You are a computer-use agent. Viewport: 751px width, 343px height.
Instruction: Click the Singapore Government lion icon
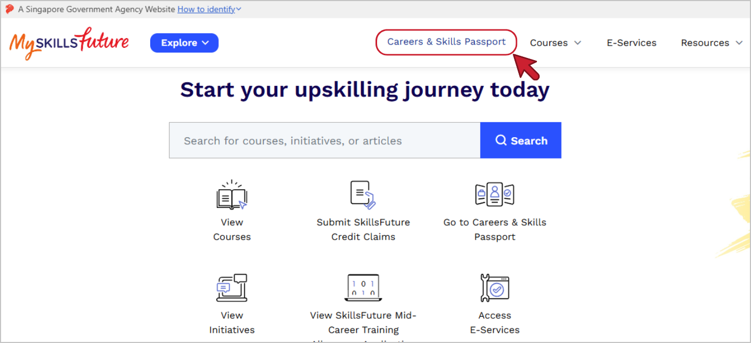click(10, 9)
